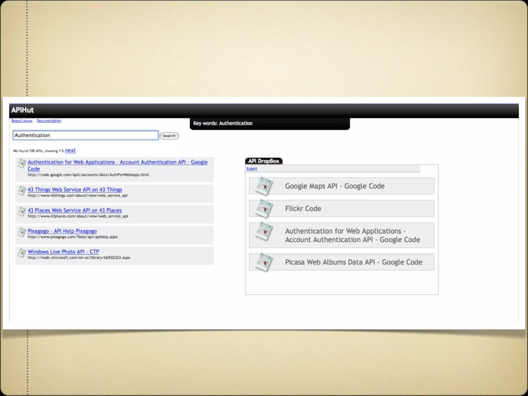Open Pixagogo API Help link

point(62,231)
